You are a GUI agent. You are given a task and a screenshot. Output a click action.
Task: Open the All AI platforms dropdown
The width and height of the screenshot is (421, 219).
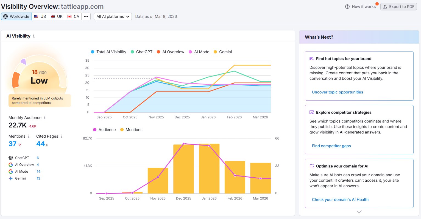(x=113, y=16)
